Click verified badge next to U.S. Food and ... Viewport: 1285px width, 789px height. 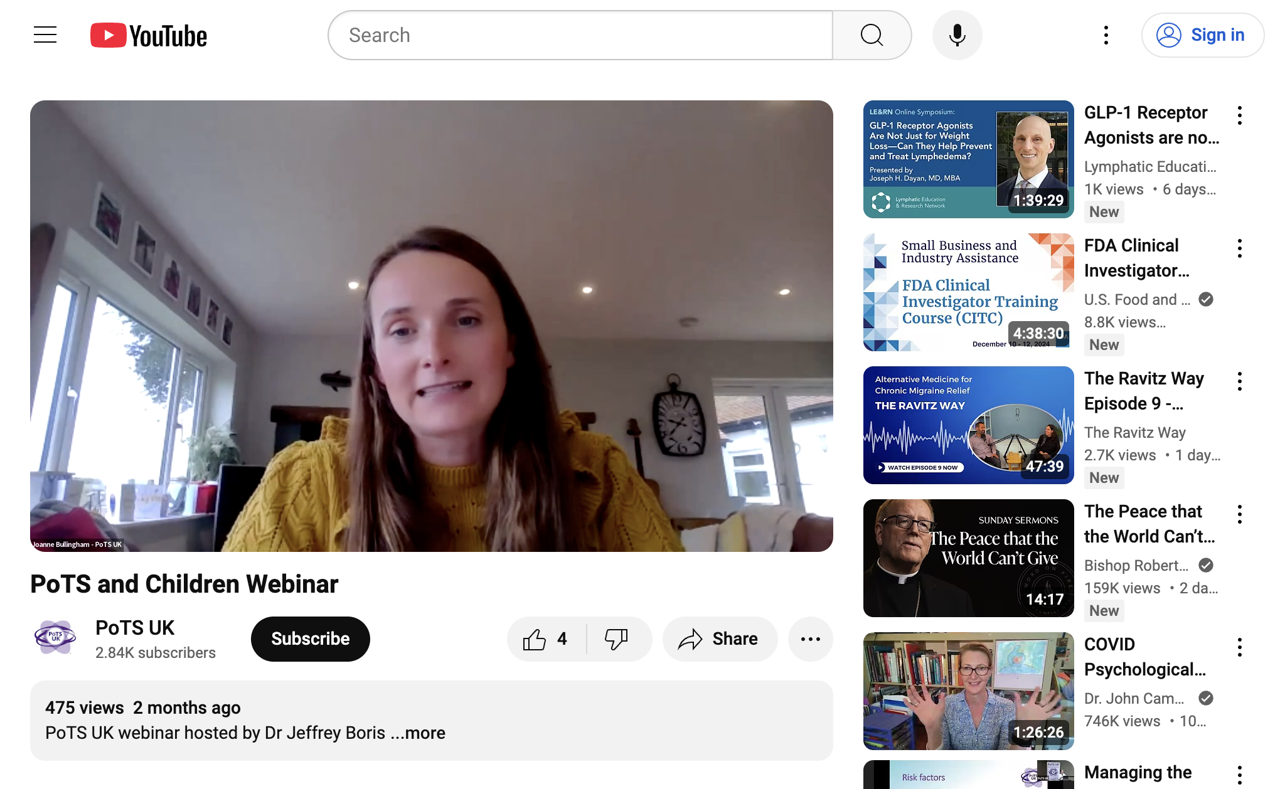[1205, 299]
